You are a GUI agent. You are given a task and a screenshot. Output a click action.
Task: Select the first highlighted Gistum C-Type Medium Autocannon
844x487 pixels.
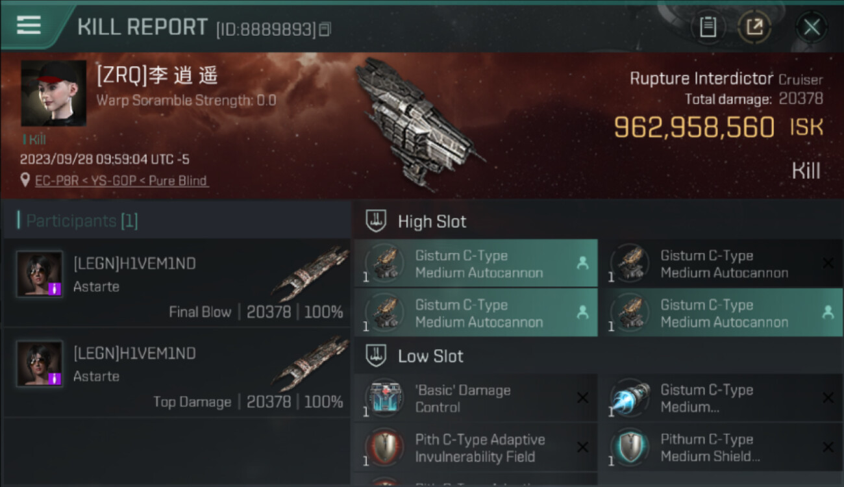pyautogui.click(x=475, y=263)
